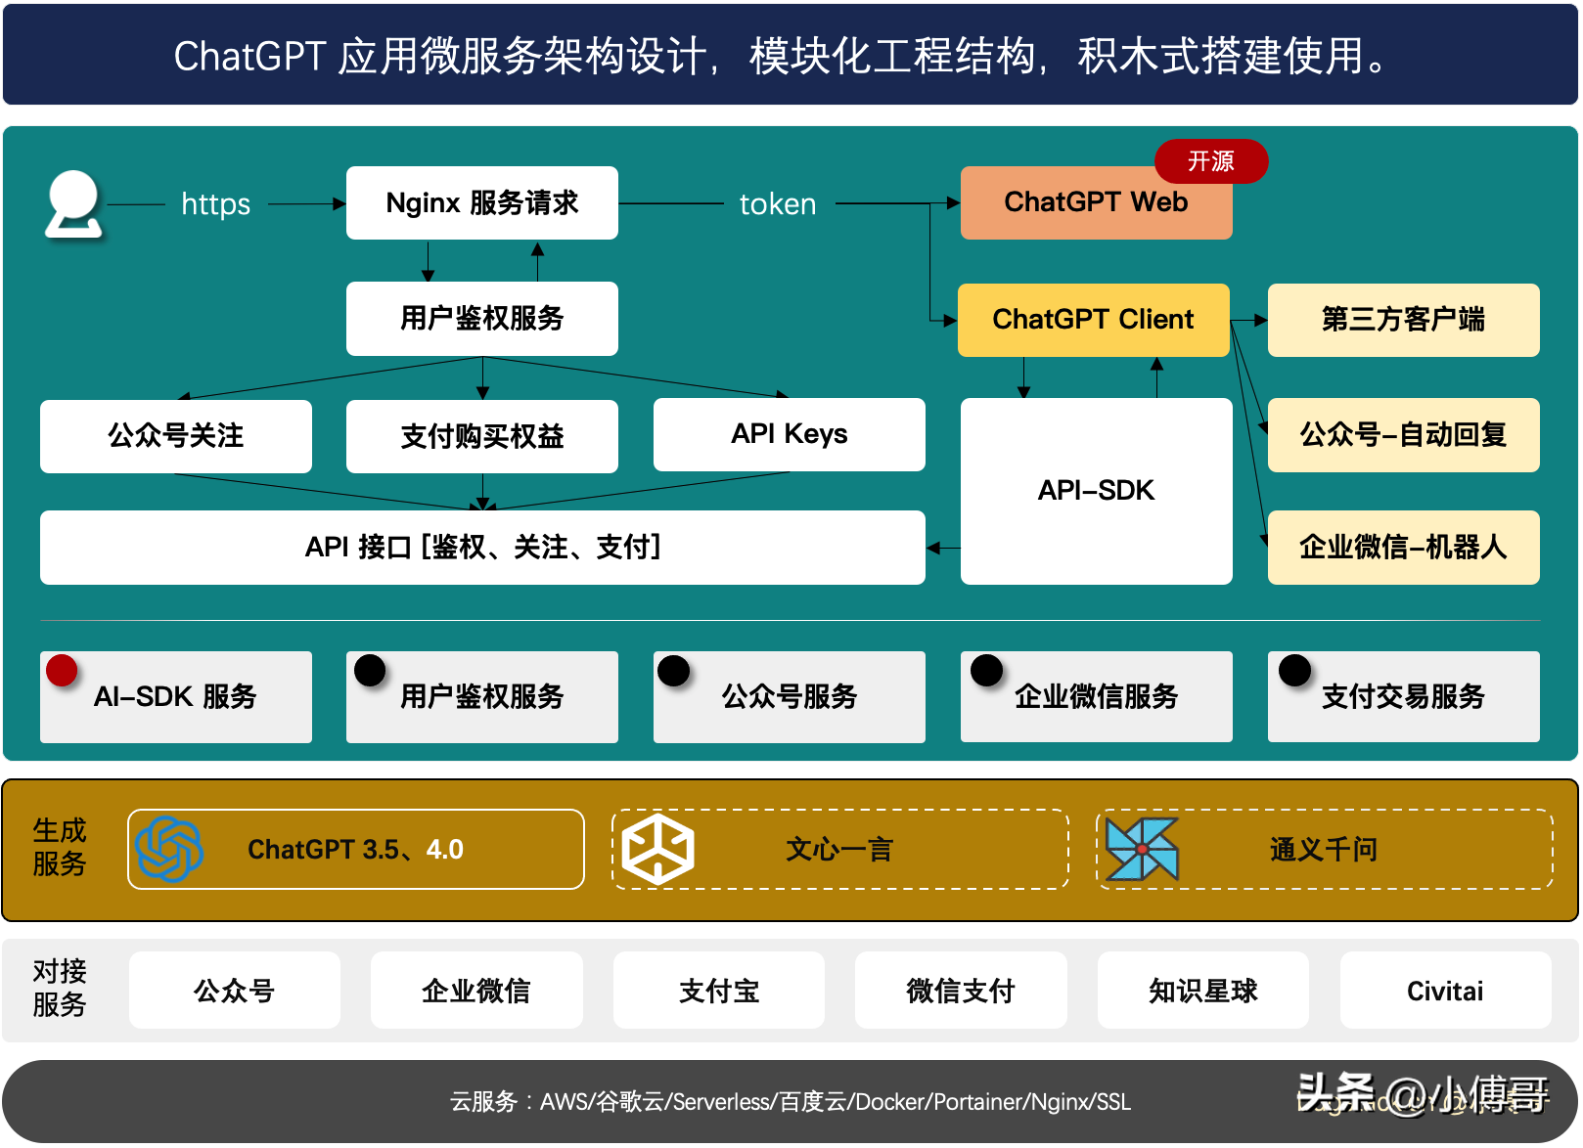Image resolution: width=1583 pixels, height=1148 pixels.
Task: Click the red status dot on AI-SDK 服务
Action: point(61,670)
